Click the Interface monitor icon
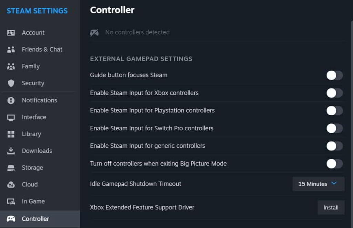 click(x=12, y=117)
